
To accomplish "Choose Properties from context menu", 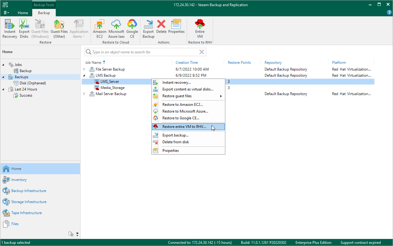I will pyautogui.click(x=189, y=151).
